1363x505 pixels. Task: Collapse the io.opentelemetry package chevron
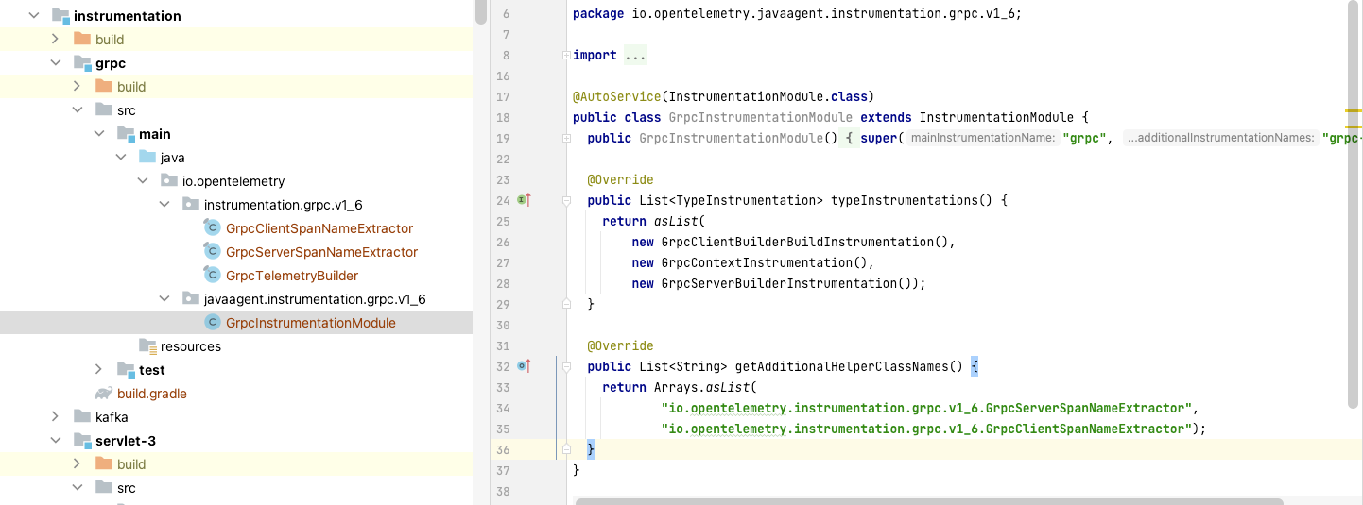pos(142,181)
